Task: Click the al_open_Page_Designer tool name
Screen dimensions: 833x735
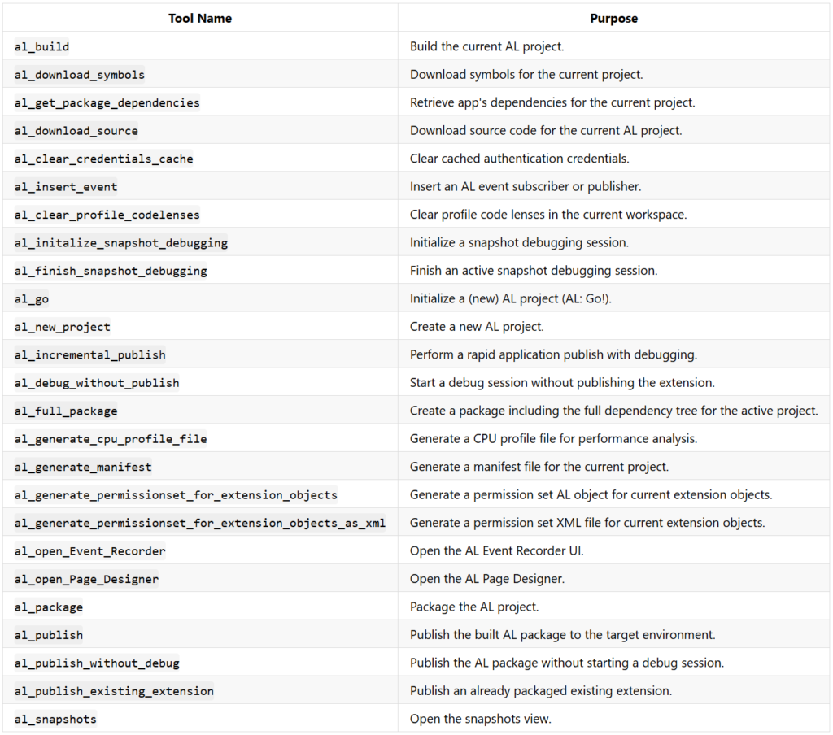Action: point(87,579)
